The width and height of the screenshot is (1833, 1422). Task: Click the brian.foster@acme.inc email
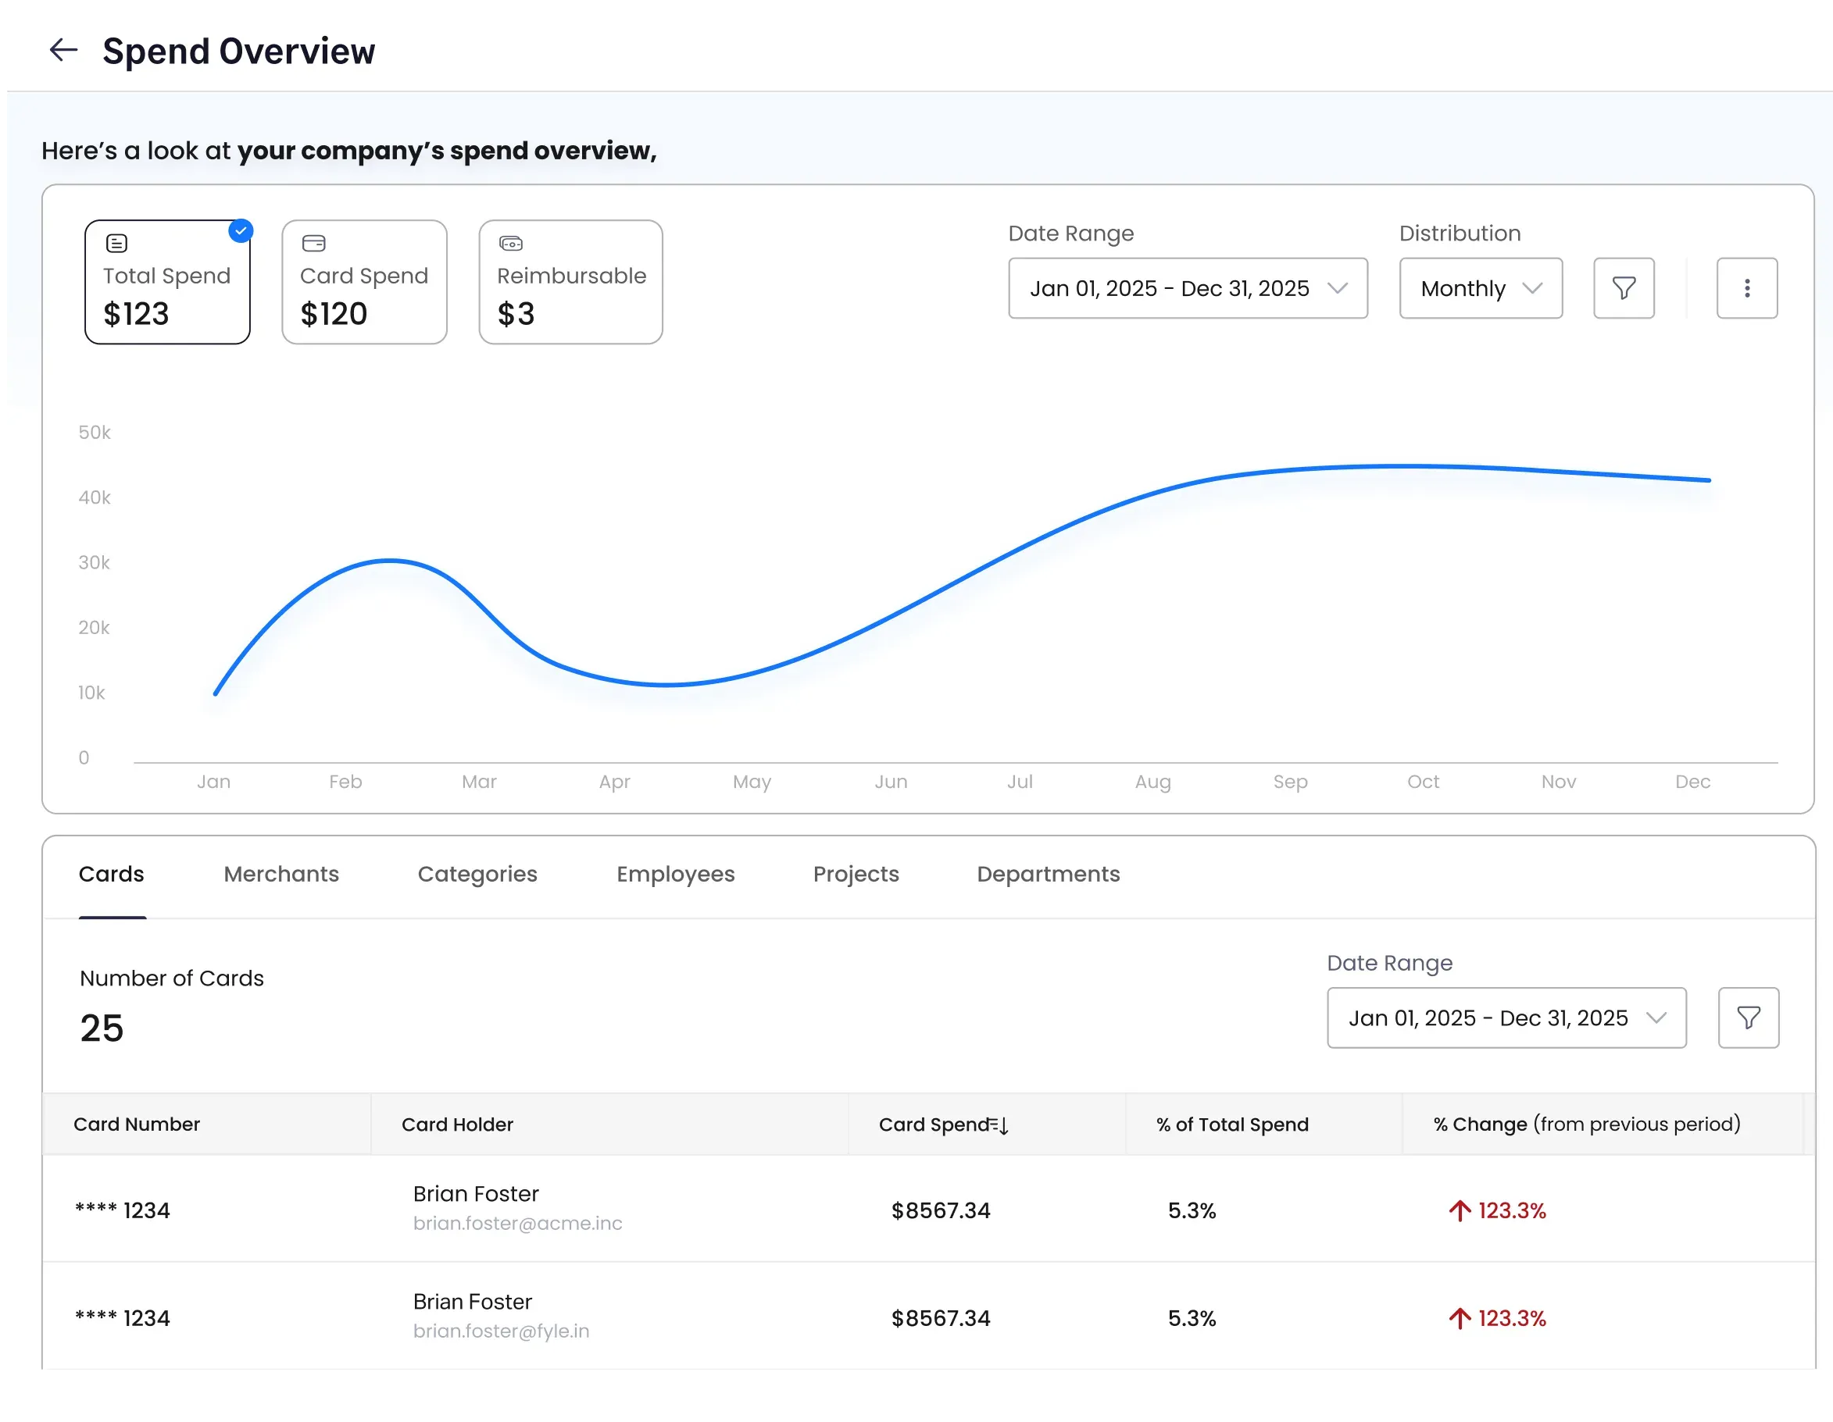pyautogui.click(x=517, y=1223)
